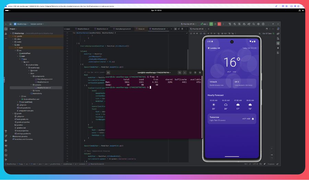Image resolution: width=309 pixels, height=180 pixels.
Task: Open the WeatherApp project dropdown
Action: pyautogui.click(x=21, y=24)
